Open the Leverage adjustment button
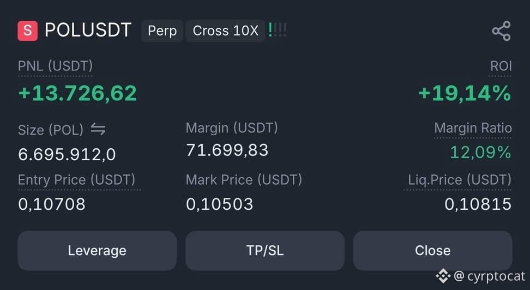 click(x=97, y=251)
